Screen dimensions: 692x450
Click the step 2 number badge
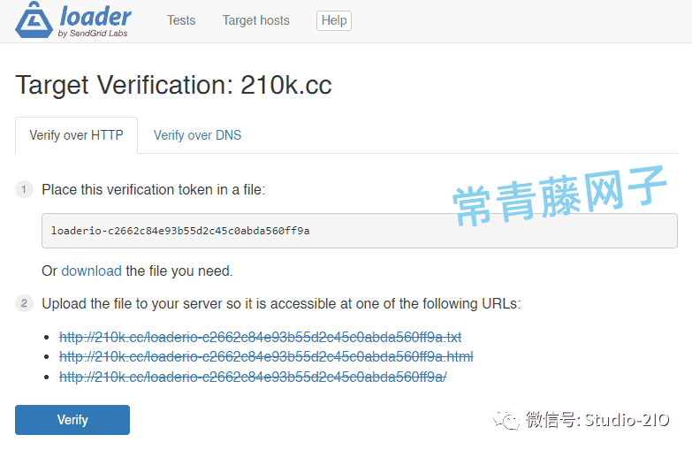24,303
